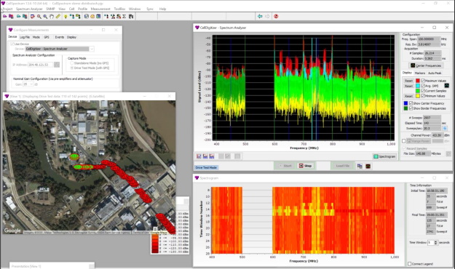Click the red Maximum Values color swatch

418,81
